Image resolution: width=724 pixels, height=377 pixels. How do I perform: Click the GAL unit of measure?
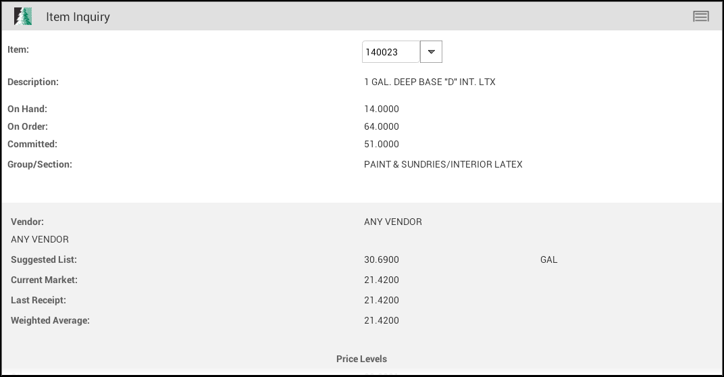548,259
